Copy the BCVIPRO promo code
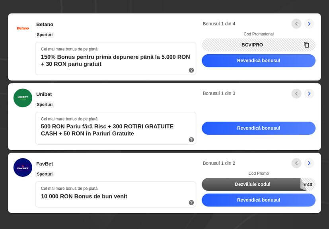Image resolution: width=329 pixels, height=229 pixels. click(x=306, y=45)
